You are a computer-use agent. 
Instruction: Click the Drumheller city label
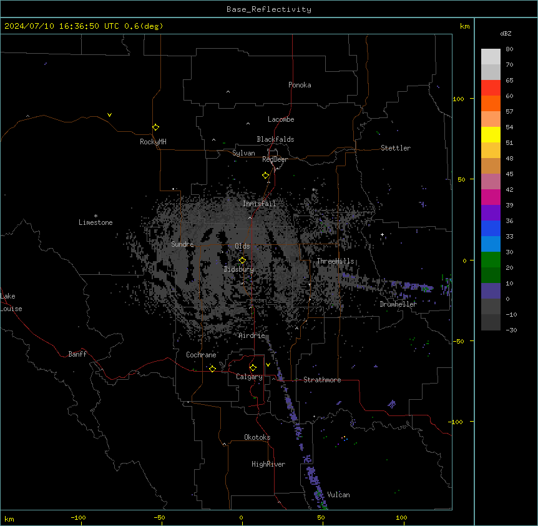[x=398, y=304]
